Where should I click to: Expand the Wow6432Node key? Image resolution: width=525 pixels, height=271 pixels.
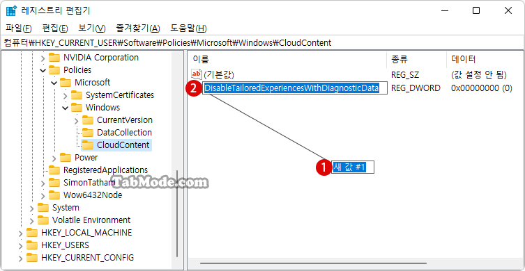(43, 195)
